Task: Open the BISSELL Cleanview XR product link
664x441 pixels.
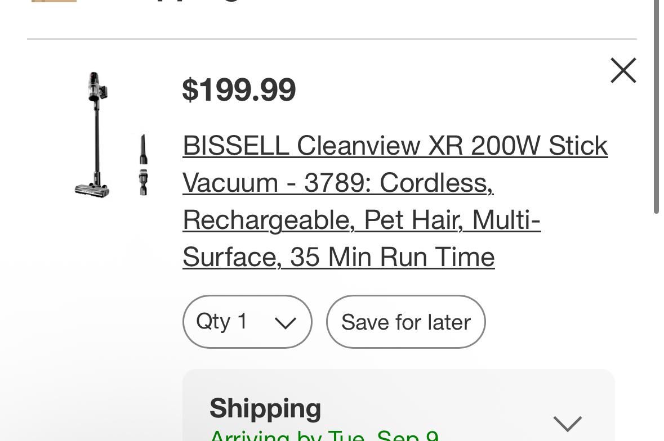Action: click(395, 146)
